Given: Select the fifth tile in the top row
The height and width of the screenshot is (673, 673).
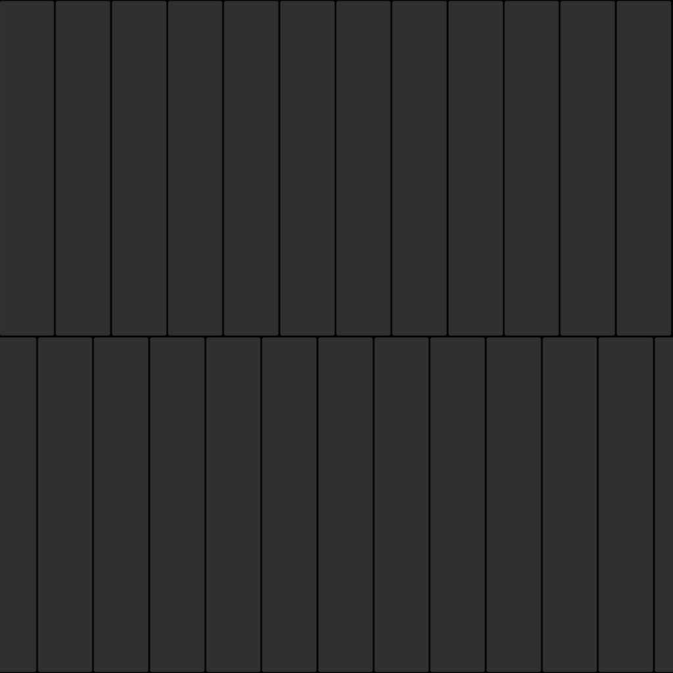Looking at the screenshot, I should point(251,168).
